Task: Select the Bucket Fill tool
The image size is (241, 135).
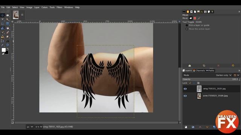Action: tap(8, 28)
